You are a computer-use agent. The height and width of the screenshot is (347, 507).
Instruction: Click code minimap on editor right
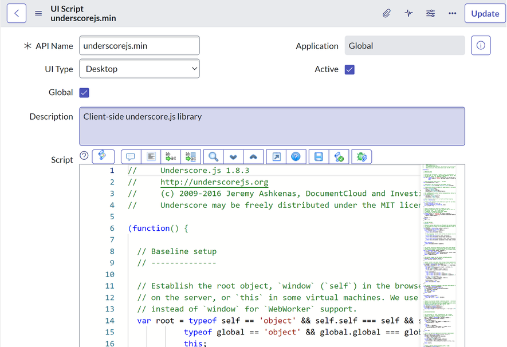[x=439, y=255]
